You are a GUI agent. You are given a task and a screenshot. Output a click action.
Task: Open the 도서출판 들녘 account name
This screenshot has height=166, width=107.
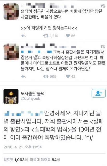click(32, 93)
